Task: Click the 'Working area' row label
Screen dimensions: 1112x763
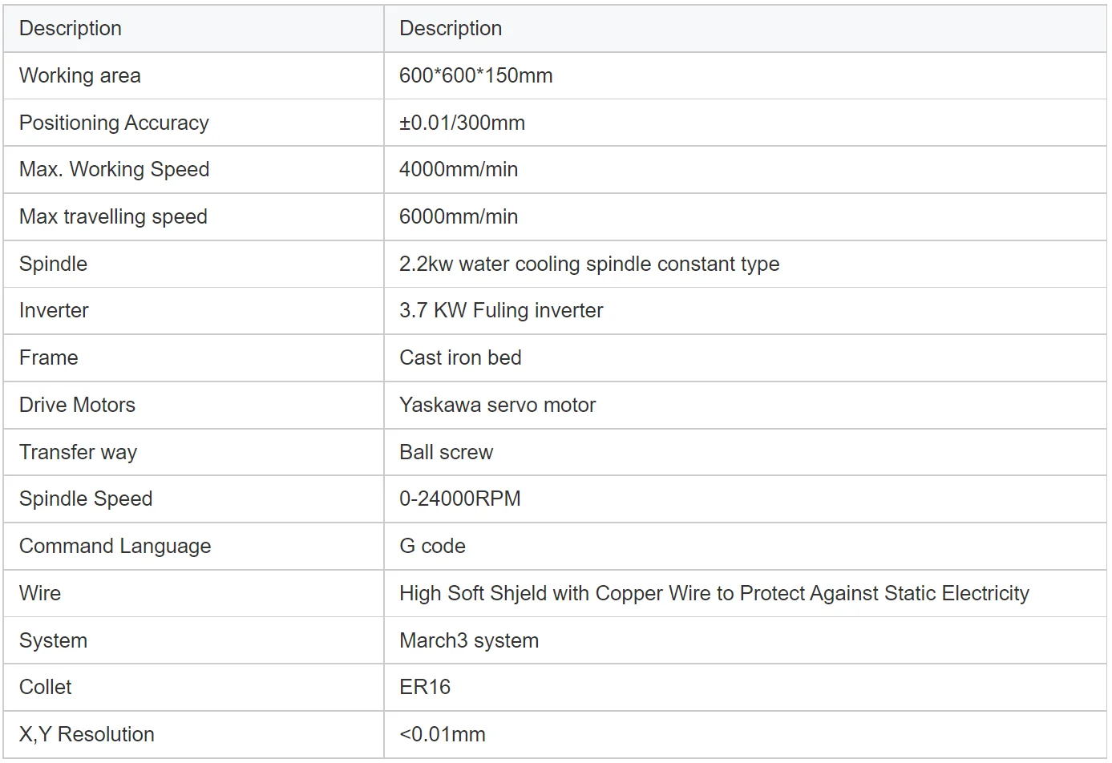Action: 80,76
